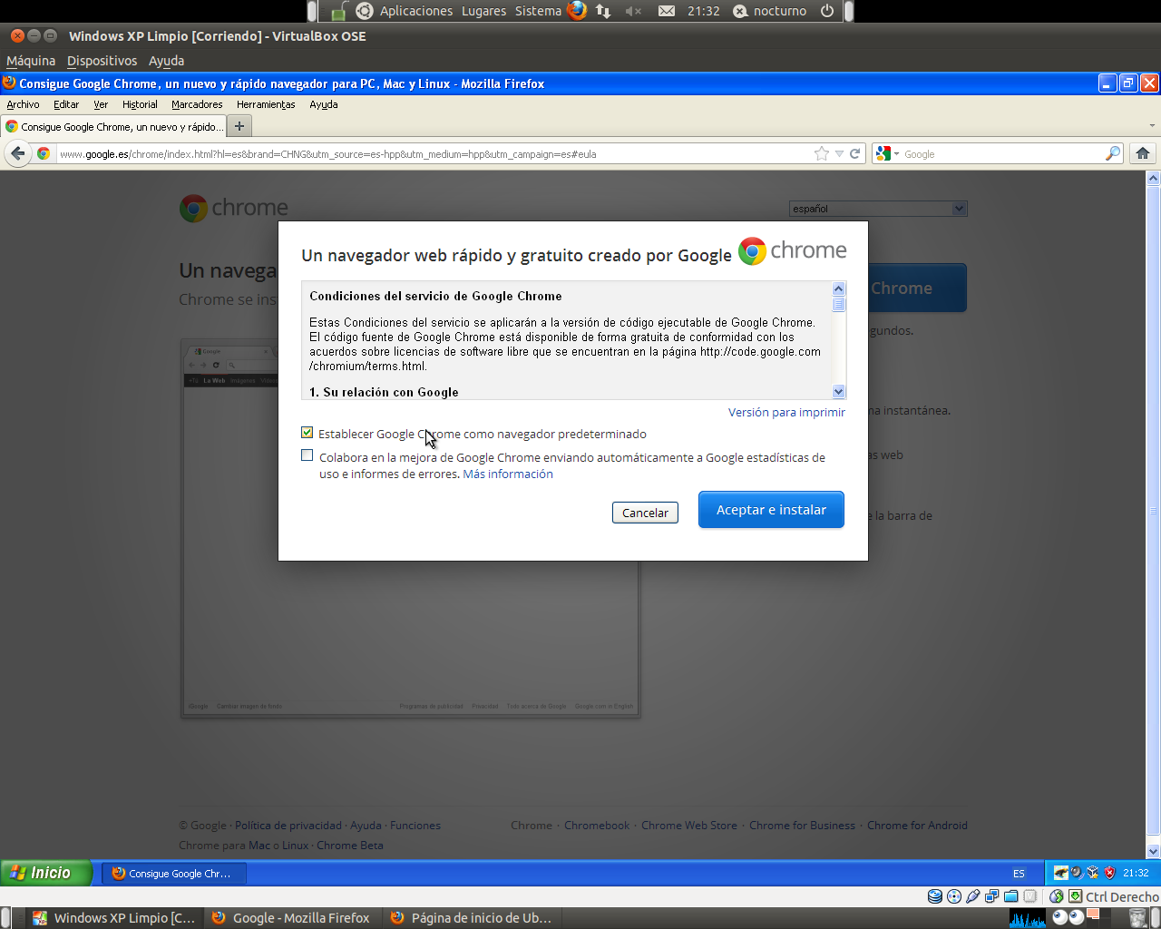Click the VirtualBox mouse integration icon
1161x929 pixels.
[1057, 896]
